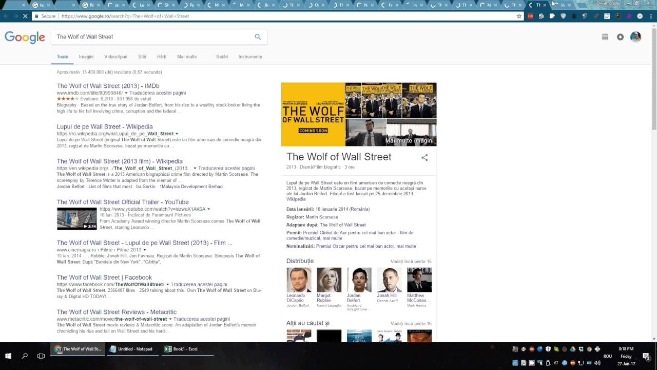Open Metacritic result options dropdown arrow
The image size is (657, 370).
coord(170,319)
